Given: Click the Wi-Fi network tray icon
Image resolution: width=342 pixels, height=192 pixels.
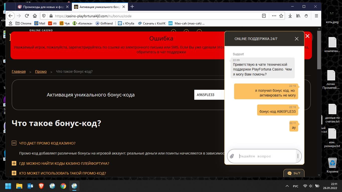Looking at the screenshot, I should (305, 186).
